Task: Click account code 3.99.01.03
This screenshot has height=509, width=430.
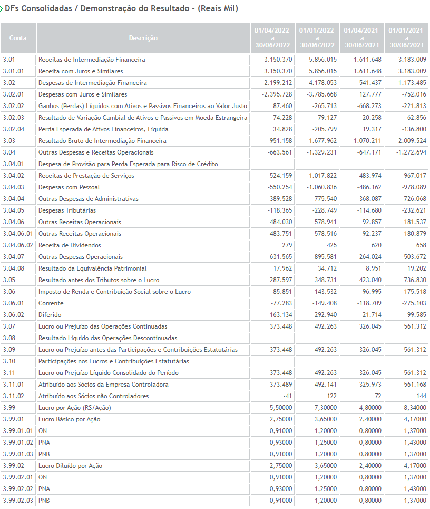Action: click(18, 454)
